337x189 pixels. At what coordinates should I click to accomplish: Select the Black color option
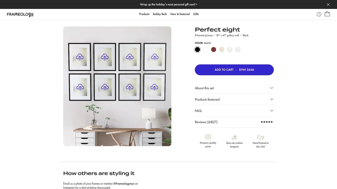(197, 49)
